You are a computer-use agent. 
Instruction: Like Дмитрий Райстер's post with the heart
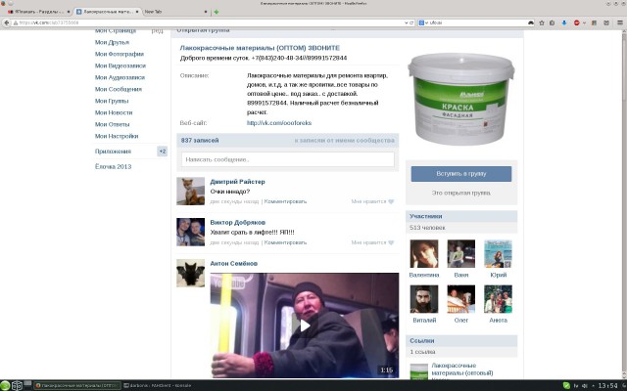pyautogui.click(x=391, y=202)
